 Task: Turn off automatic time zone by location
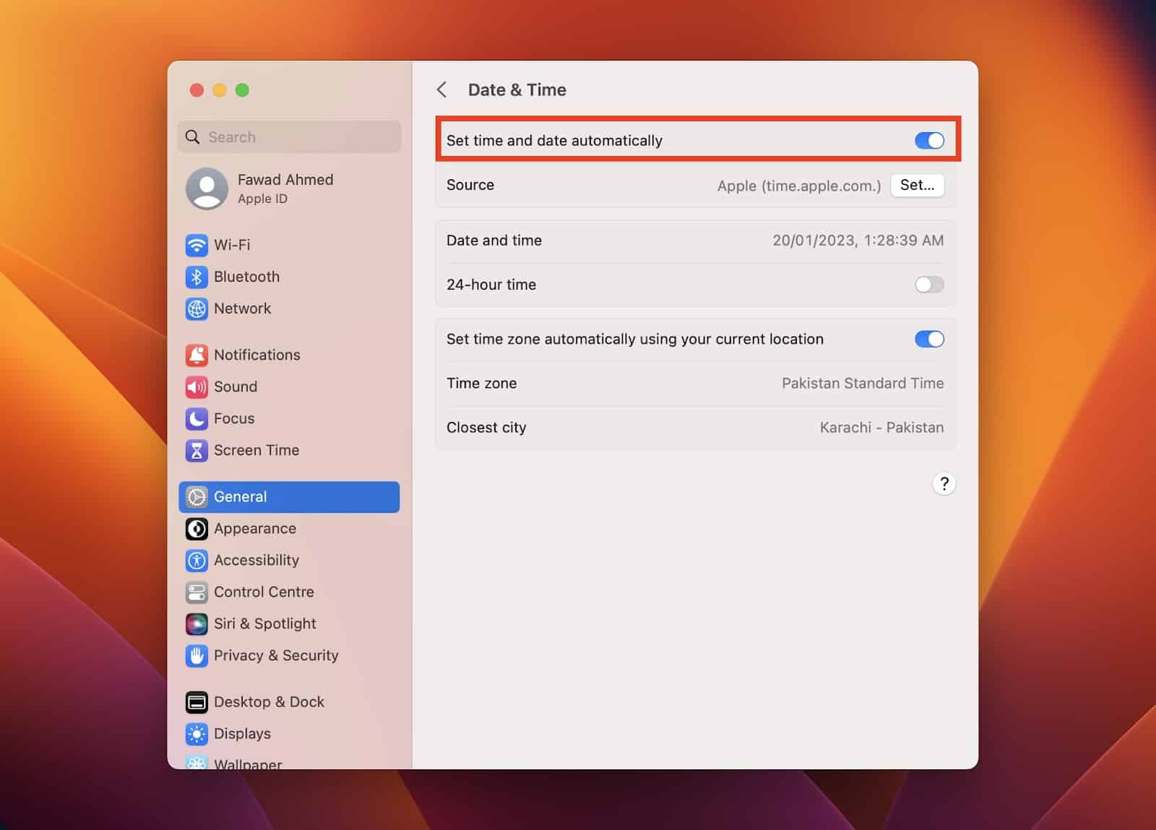pos(929,339)
